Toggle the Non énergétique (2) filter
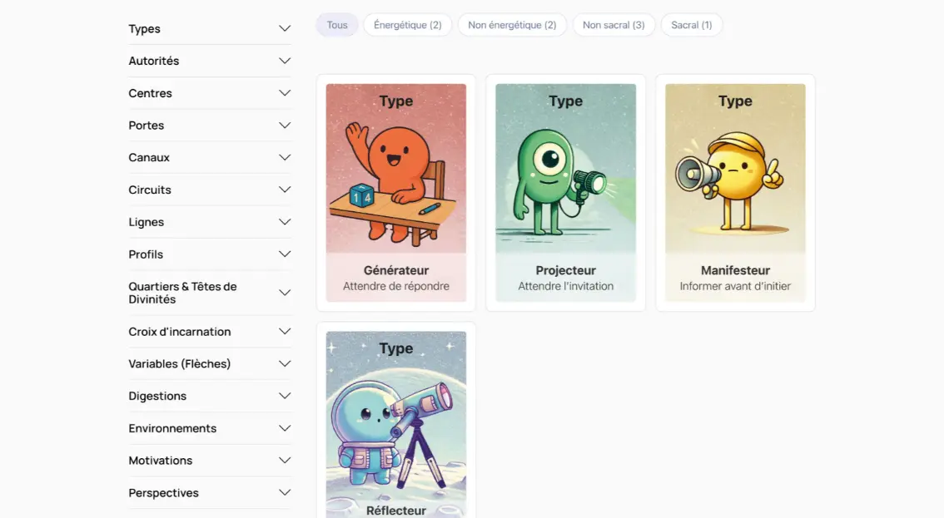 pyautogui.click(x=512, y=25)
